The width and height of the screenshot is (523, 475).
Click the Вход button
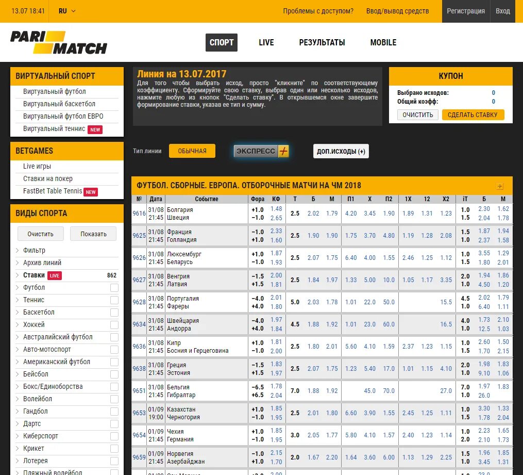coord(503,11)
